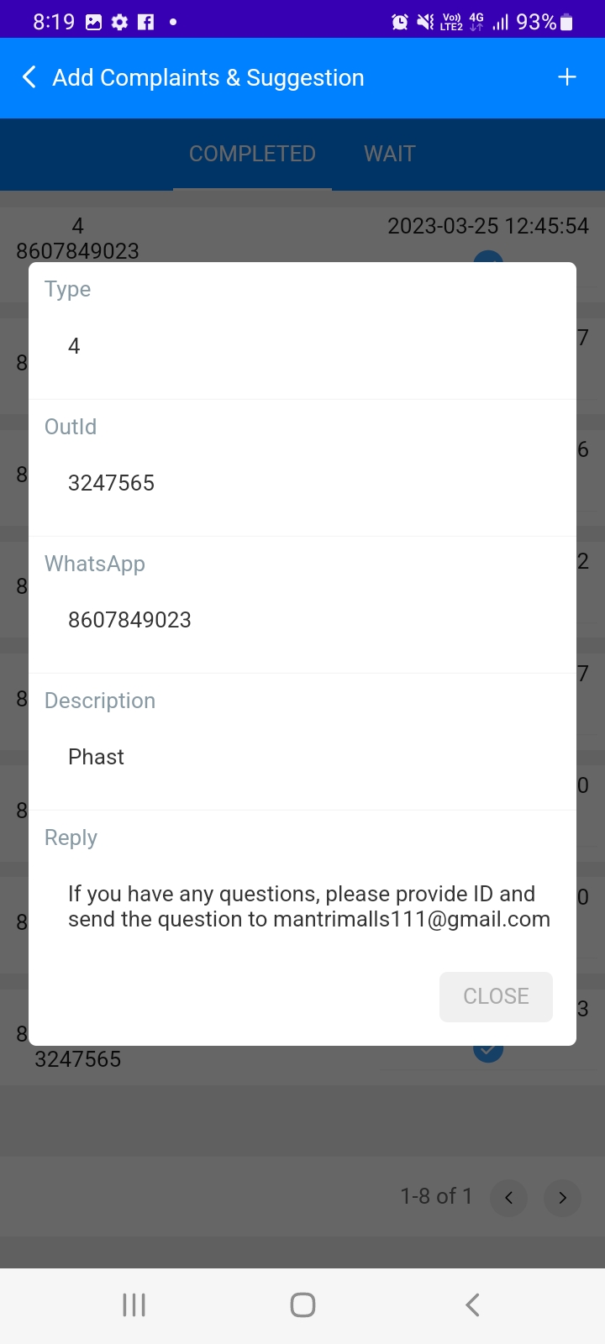This screenshot has width=605, height=1344.
Task: Select the OutId value 3247565
Action: (x=111, y=483)
